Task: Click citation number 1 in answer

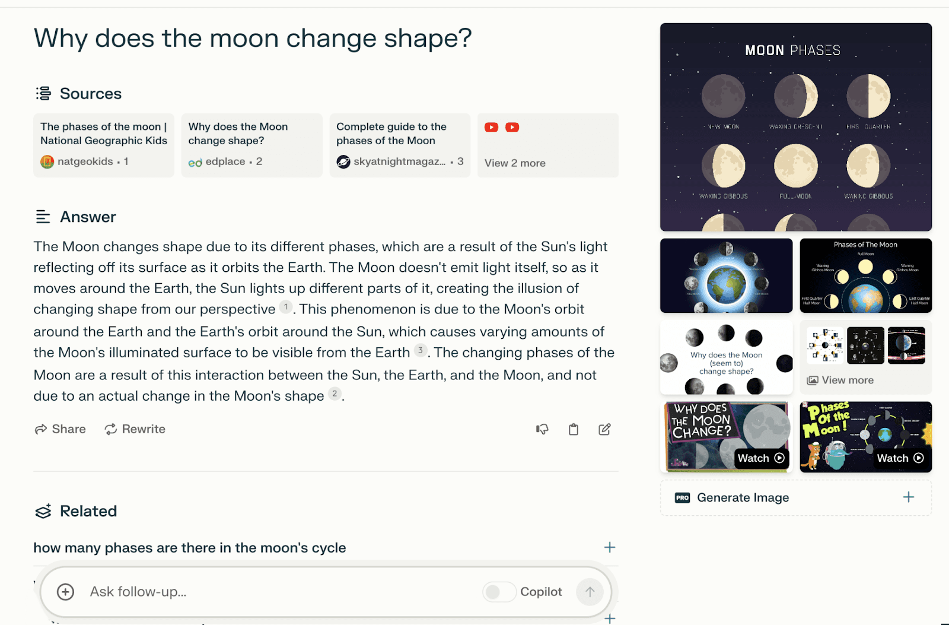Action: (286, 307)
